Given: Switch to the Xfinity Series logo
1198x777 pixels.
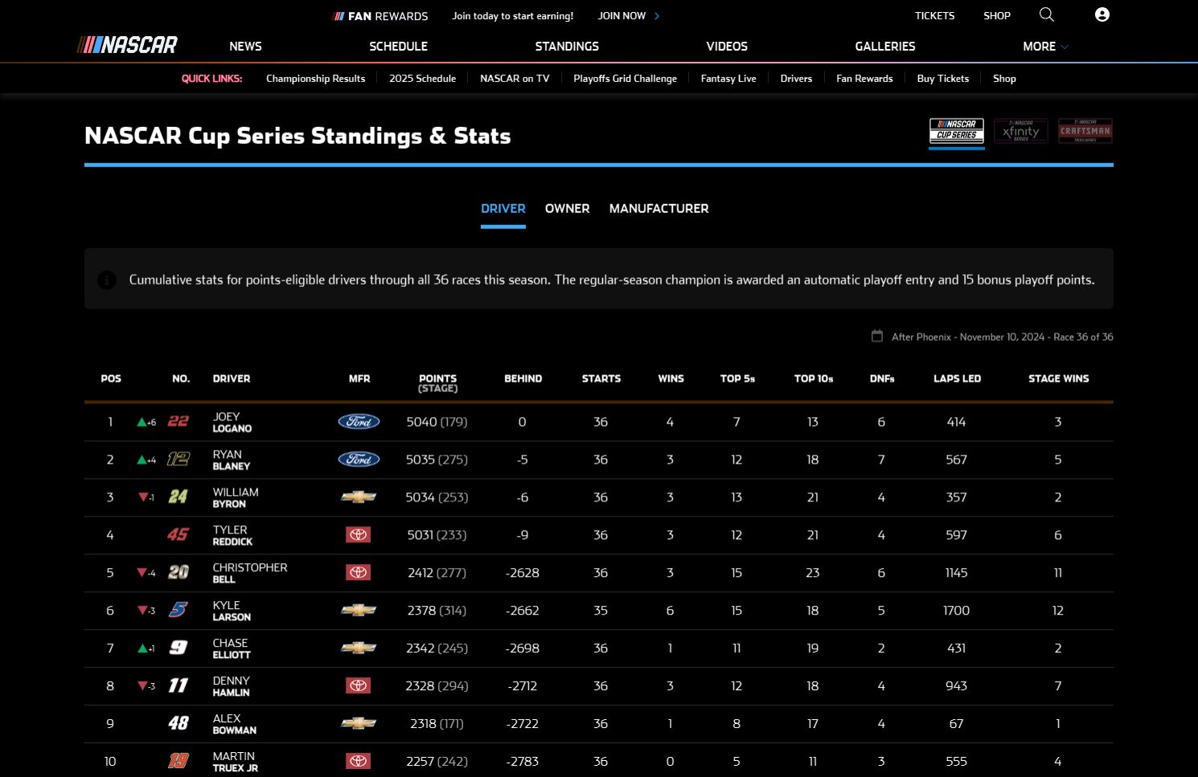Looking at the screenshot, I should click(1021, 130).
